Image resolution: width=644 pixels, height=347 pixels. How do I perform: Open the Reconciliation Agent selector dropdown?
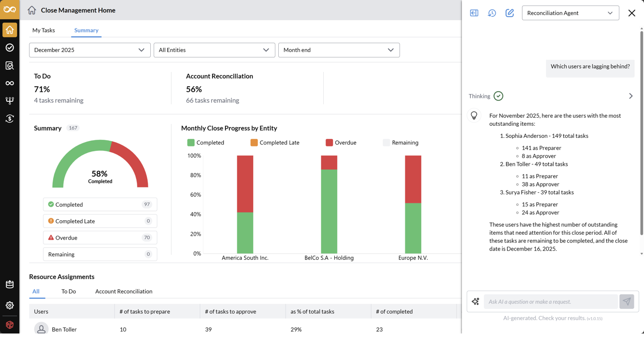[571, 13]
